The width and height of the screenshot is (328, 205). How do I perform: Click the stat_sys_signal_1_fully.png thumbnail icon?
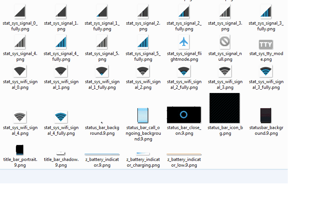coord(102,11)
